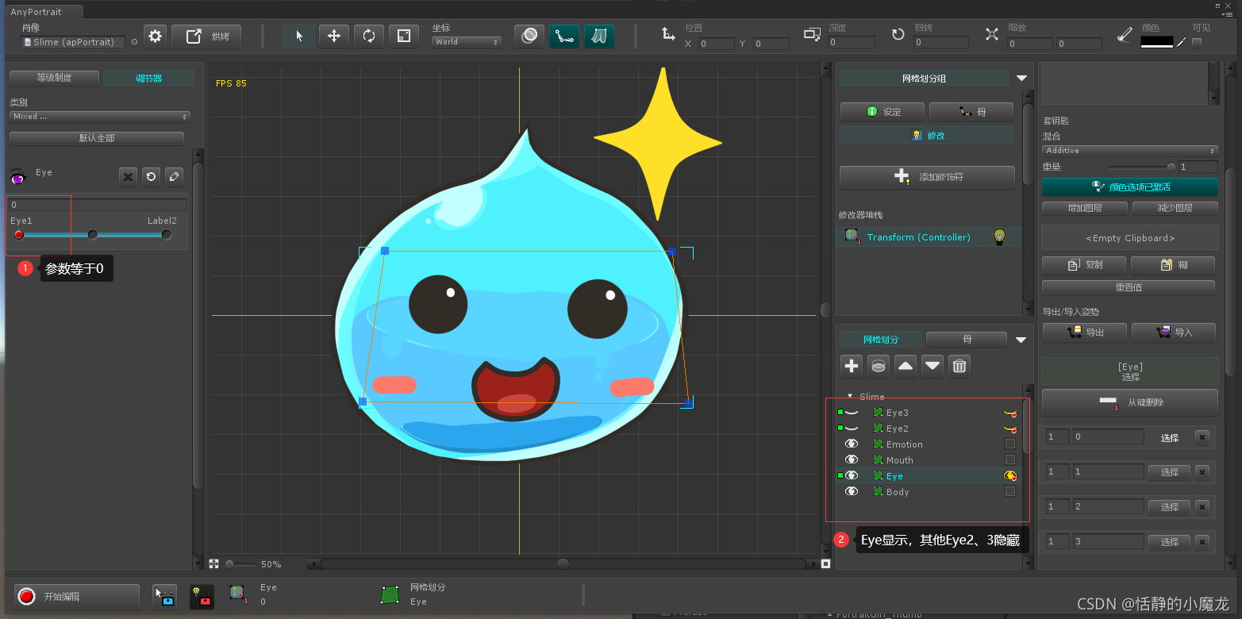This screenshot has width=1242, height=619.
Task: Toggle the mesh cloth display icon
Action: pos(599,36)
